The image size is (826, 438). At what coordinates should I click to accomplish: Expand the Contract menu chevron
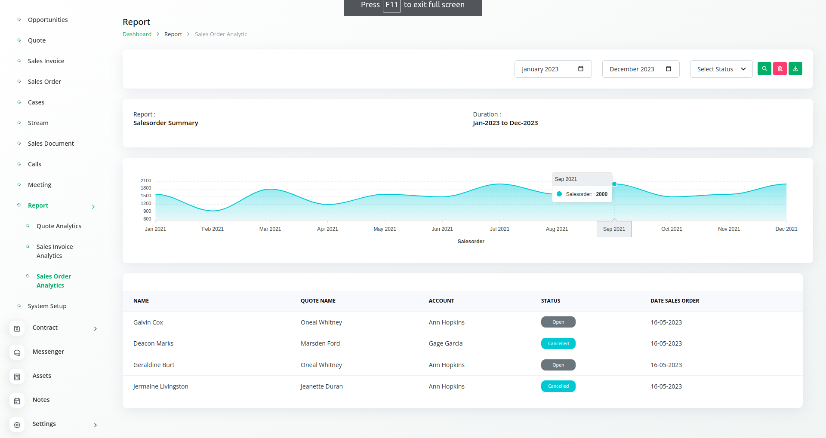click(96, 329)
